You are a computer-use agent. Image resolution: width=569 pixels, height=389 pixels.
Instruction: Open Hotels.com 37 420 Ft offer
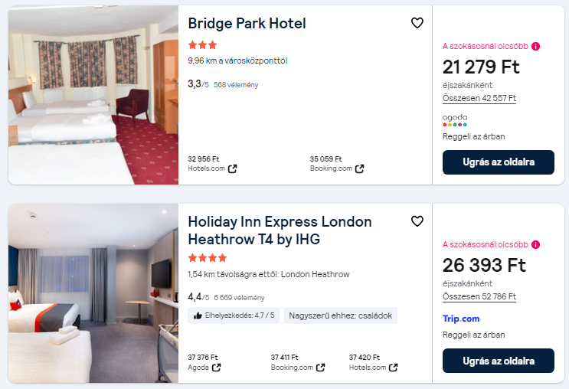coord(373,362)
